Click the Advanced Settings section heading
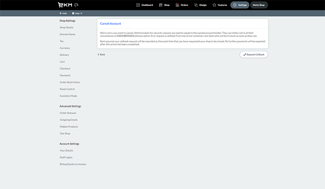Screen dimensions: 325x189 click(x=70, y=106)
